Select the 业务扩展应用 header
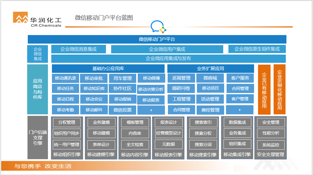Screen dimensions: 313x175 (x=210, y=69)
